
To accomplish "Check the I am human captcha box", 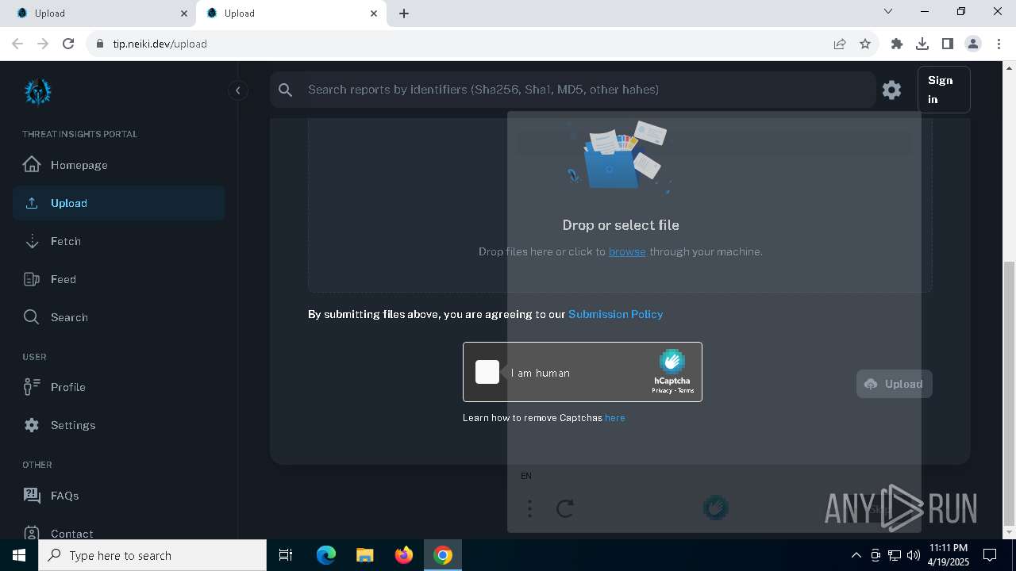I will tap(487, 372).
